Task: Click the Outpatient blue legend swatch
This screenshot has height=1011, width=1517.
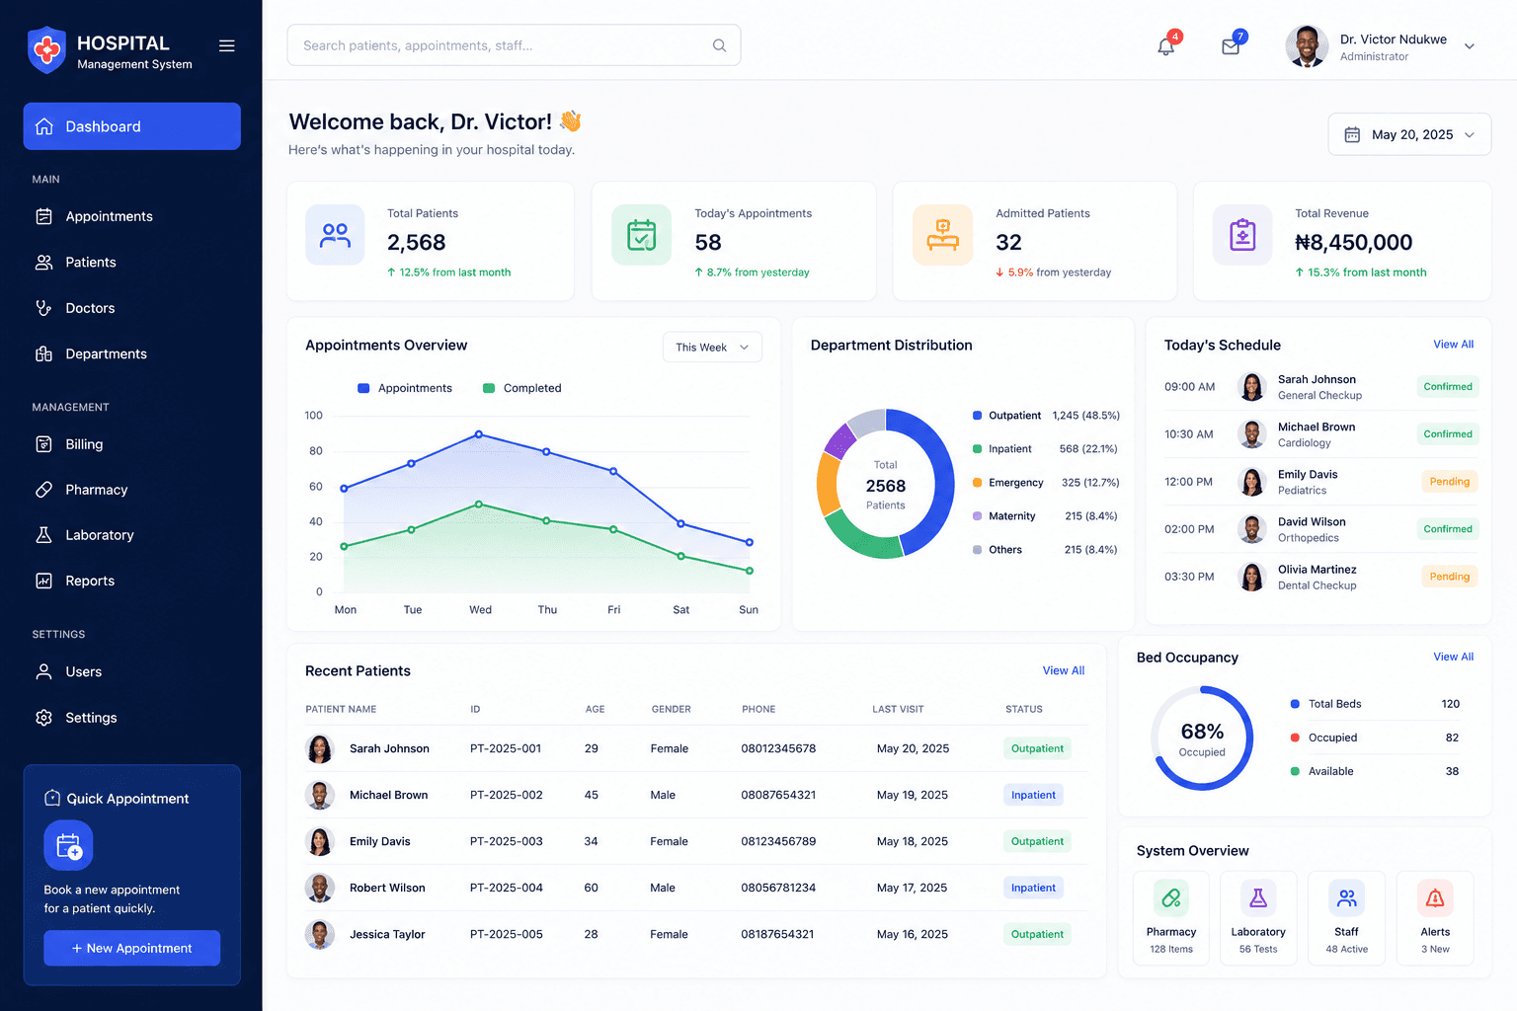Action: (x=977, y=416)
